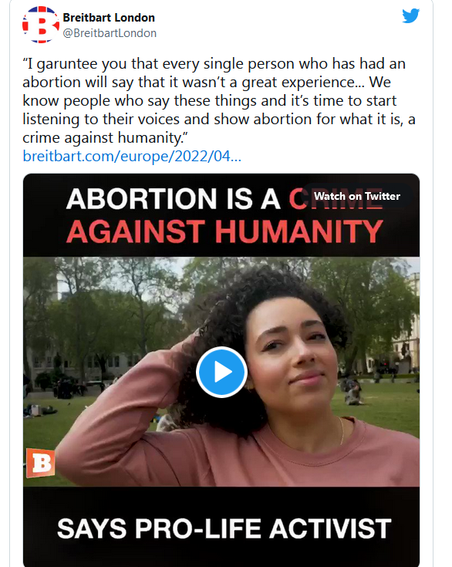This screenshot has height=567, width=452.
Task: Click the tweet line ending "crime against humanity."
Action: tap(105, 137)
